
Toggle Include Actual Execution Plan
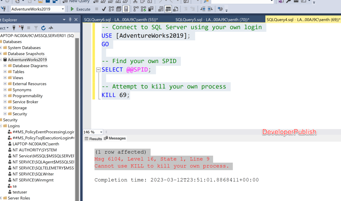pos(136,9)
